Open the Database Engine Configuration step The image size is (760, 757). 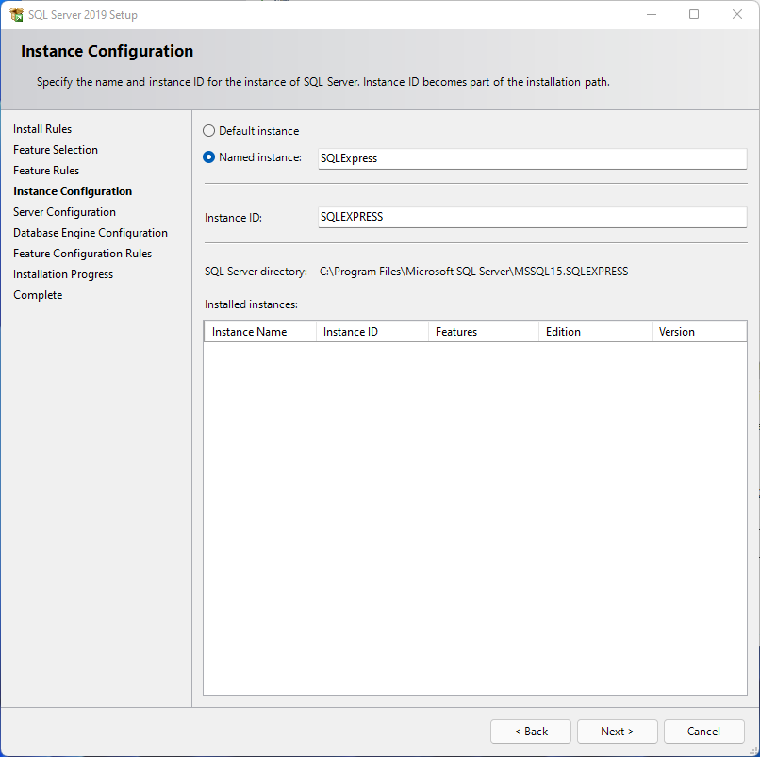91,233
